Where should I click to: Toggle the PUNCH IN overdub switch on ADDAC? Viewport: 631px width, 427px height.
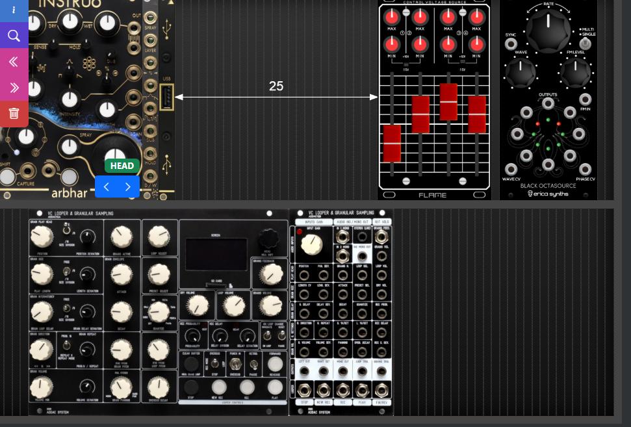235,365
